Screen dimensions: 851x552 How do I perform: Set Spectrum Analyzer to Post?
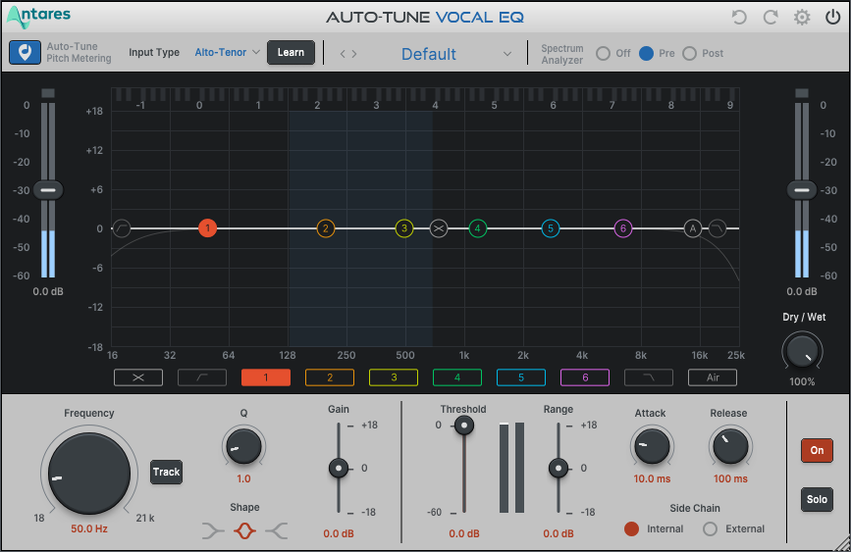(x=689, y=53)
